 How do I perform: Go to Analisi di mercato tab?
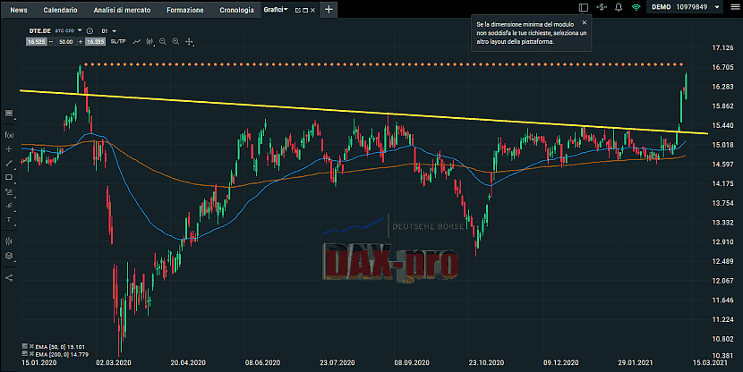[122, 10]
